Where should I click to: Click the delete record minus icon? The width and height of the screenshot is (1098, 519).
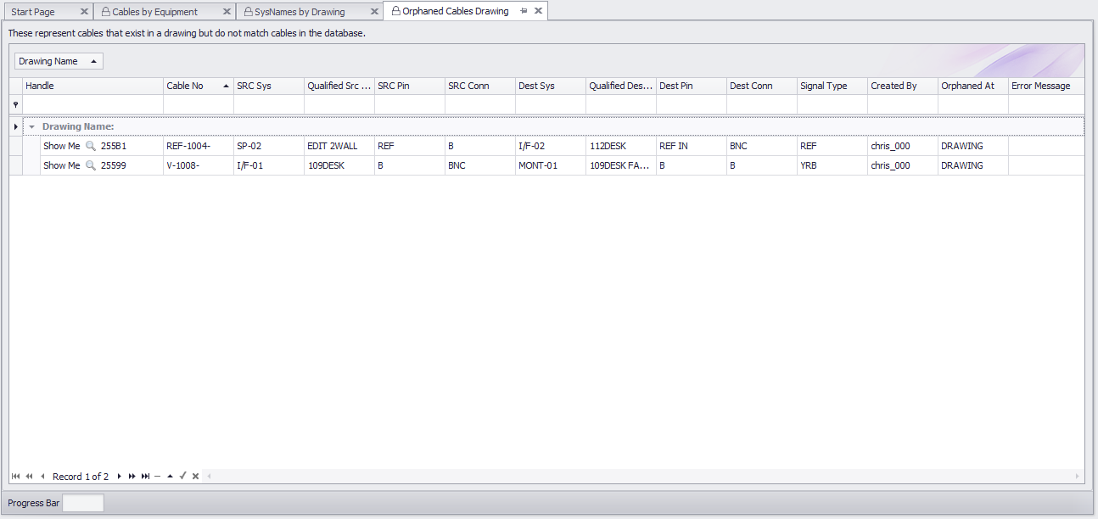pyautogui.click(x=157, y=477)
